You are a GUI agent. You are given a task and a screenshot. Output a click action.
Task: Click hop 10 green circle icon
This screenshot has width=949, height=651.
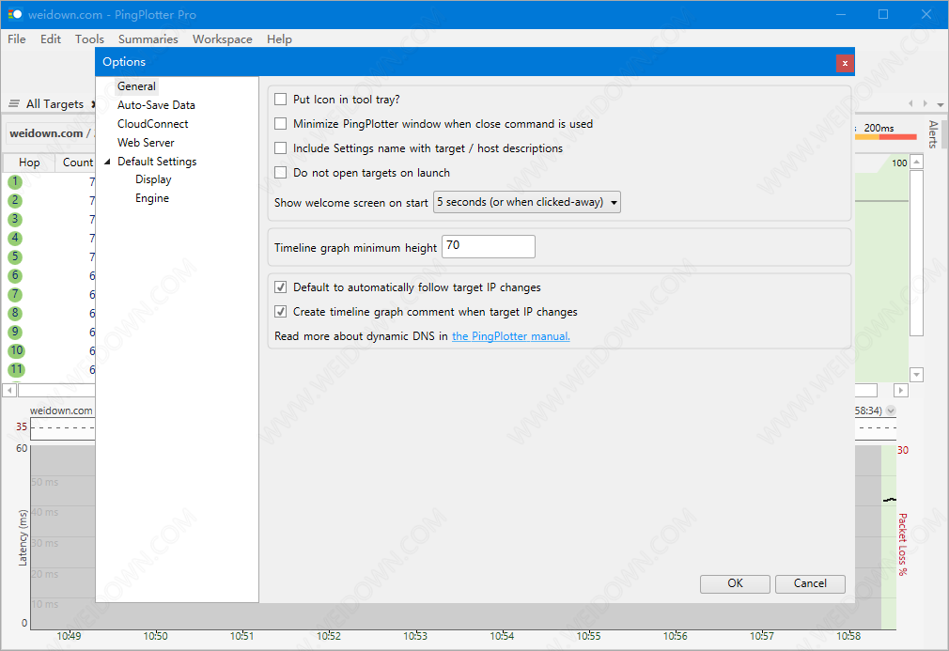[16, 351]
